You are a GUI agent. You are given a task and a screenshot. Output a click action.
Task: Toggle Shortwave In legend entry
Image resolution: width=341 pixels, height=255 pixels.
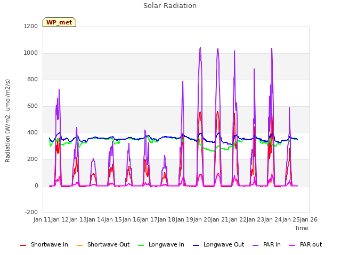[44, 244]
